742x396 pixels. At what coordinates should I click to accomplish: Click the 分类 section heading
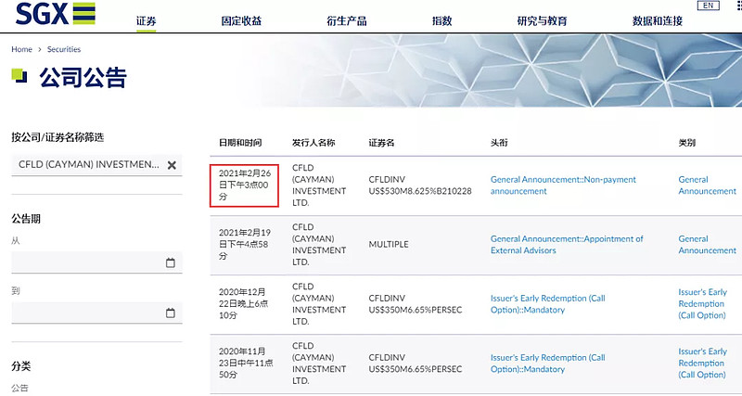pos(20,366)
